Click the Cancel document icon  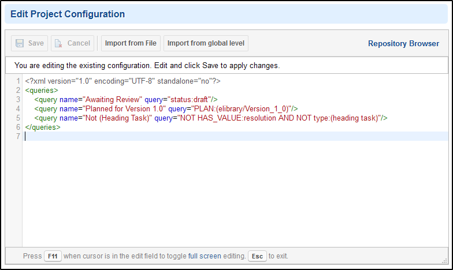pos(59,43)
